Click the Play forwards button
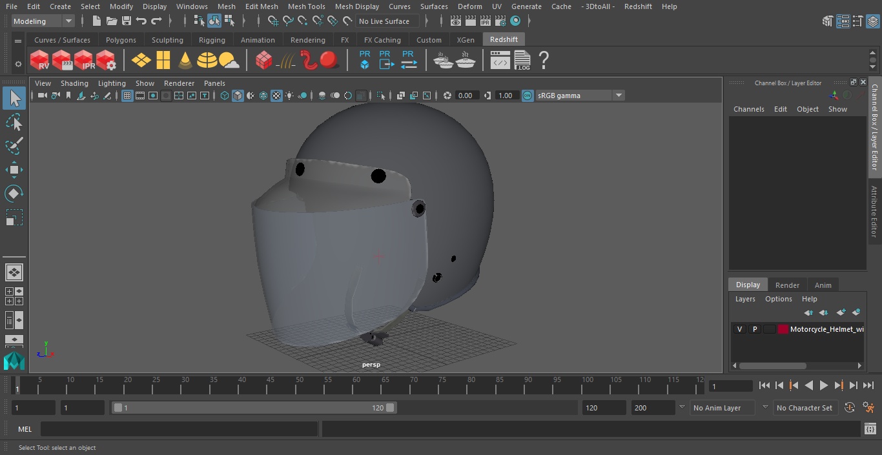Viewport: 882px width, 455px height. pyautogui.click(x=824, y=385)
